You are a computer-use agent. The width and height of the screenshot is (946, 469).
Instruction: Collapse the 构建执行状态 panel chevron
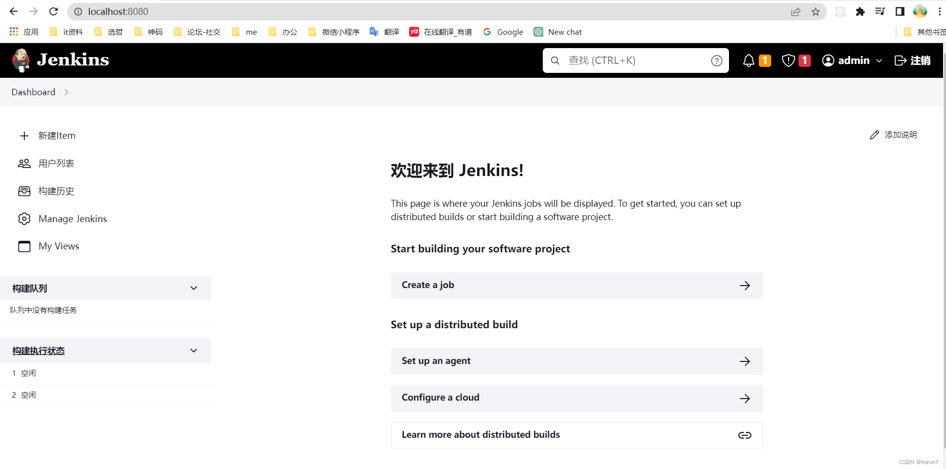pos(194,351)
